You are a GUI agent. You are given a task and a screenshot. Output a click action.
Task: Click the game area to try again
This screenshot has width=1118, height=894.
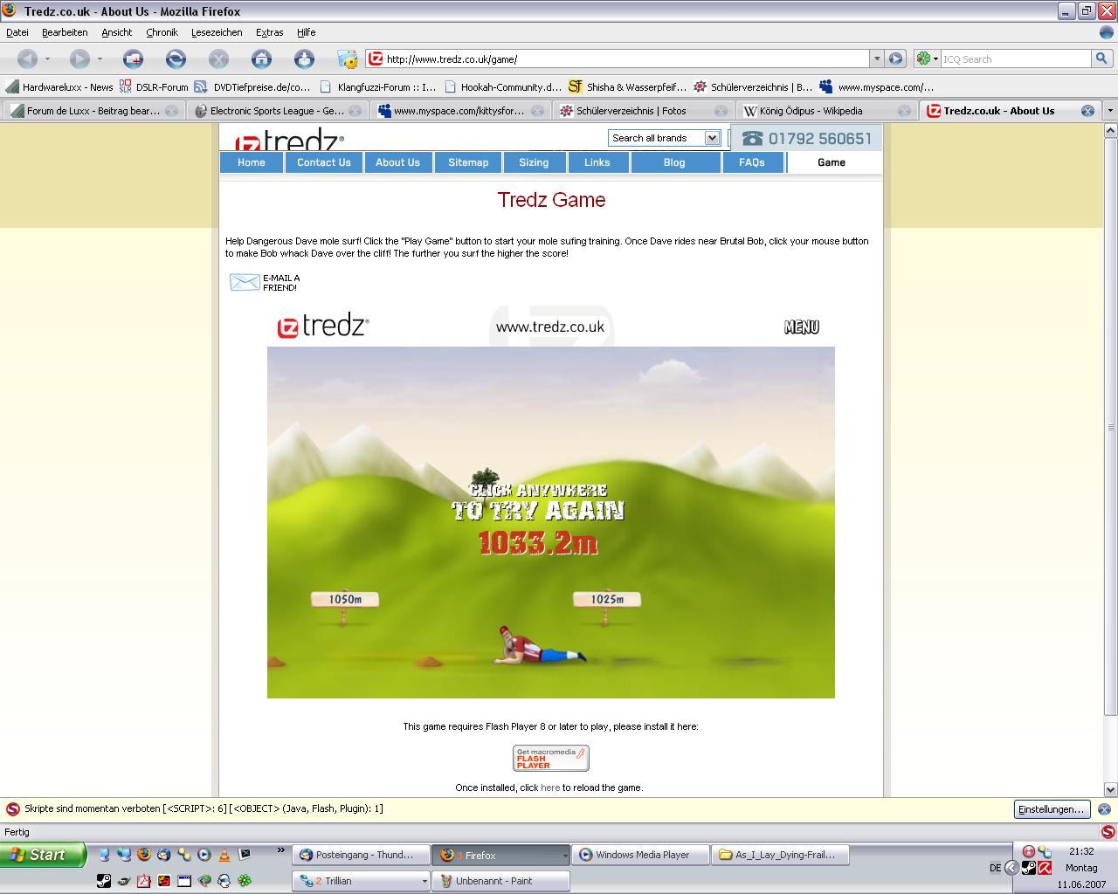point(550,522)
